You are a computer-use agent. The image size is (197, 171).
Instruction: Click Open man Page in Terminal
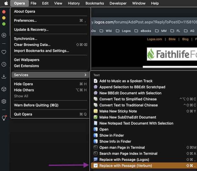[144, 147]
